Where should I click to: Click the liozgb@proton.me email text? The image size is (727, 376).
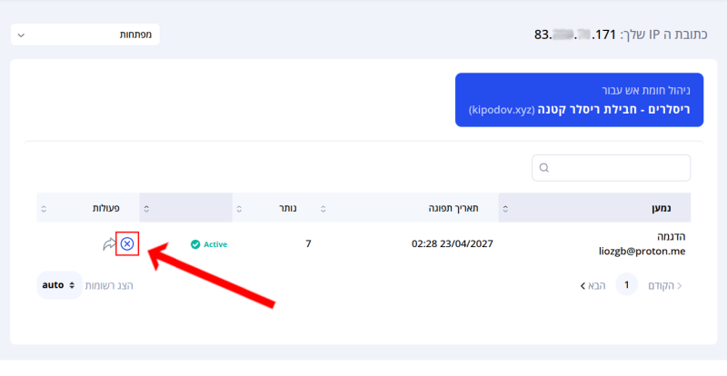[x=642, y=252]
